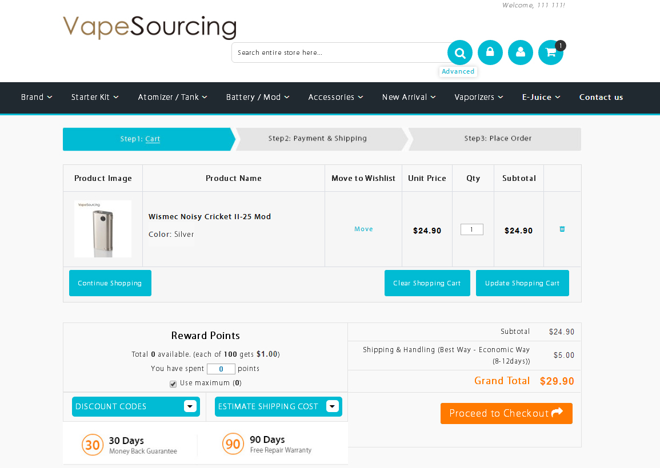The image size is (660, 468).
Task: Click the Advanced search link
Action: coord(458,71)
